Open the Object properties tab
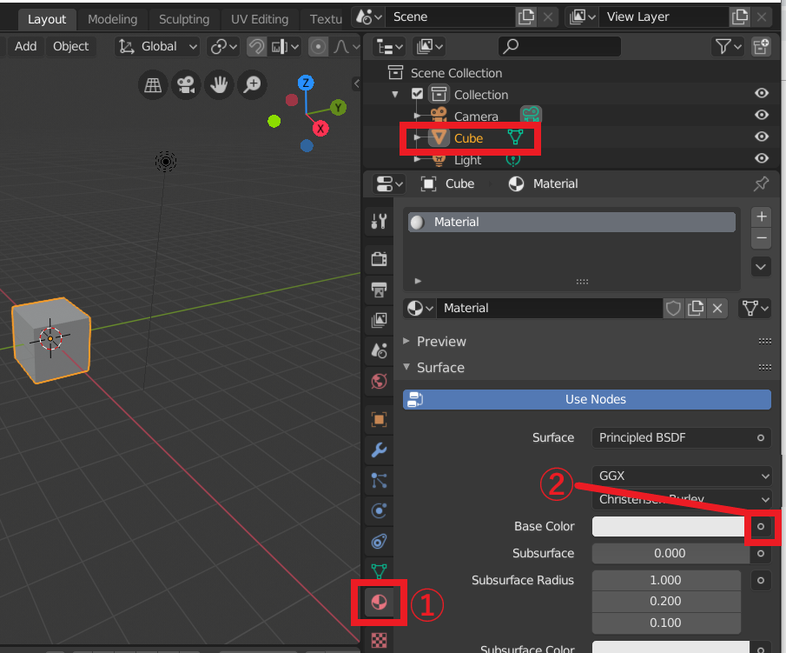 tap(379, 420)
